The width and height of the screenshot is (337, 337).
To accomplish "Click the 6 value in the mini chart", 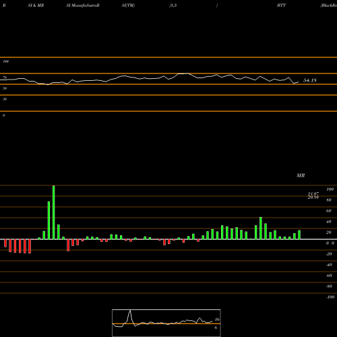I will coord(216,328).
